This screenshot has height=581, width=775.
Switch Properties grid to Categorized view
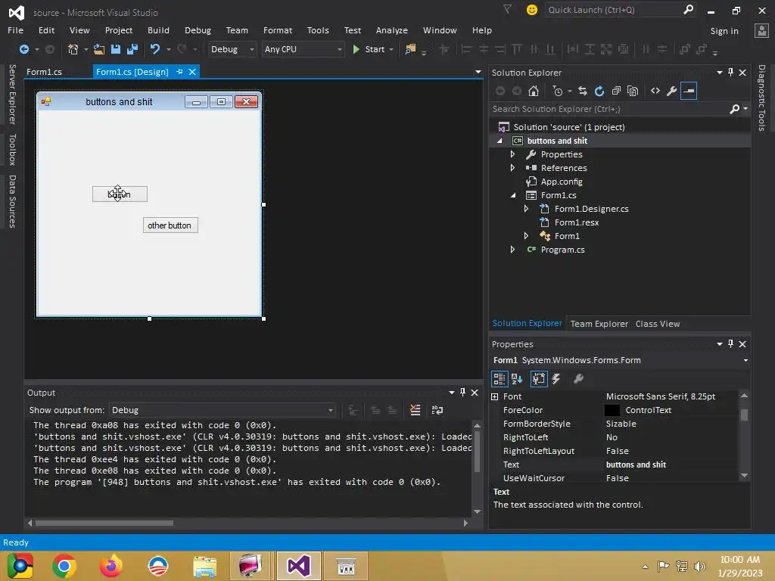(500, 379)
